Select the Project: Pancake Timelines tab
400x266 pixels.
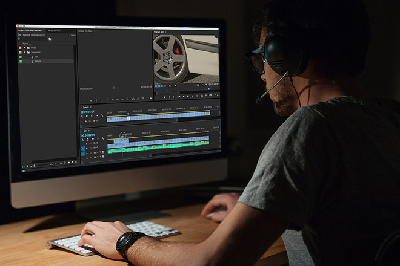[30, 31]
